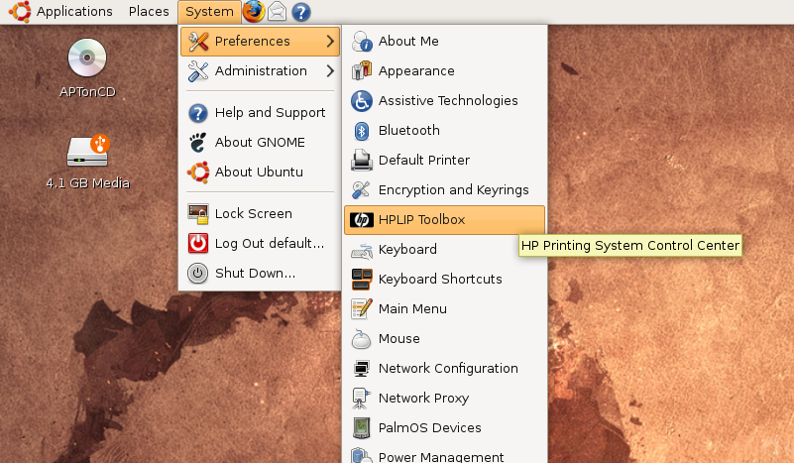
Task: Click the blue help question mark icon
Action: (301, 12)
